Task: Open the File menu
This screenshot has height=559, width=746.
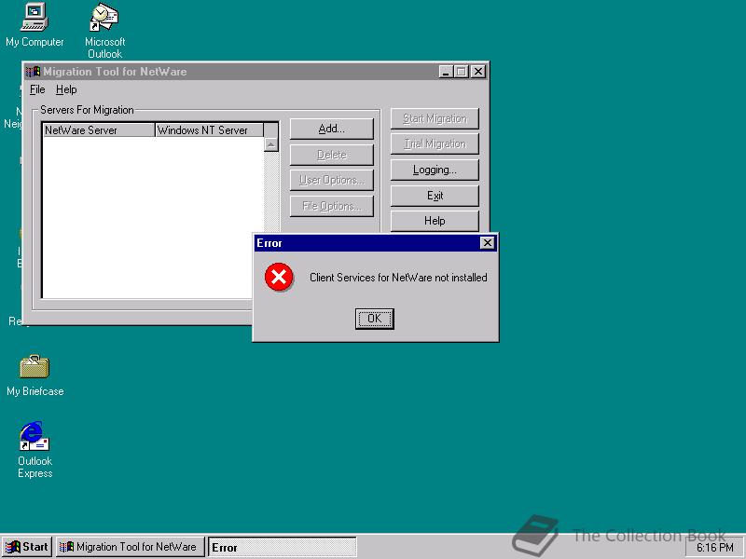Action: (x=37, y=89)
